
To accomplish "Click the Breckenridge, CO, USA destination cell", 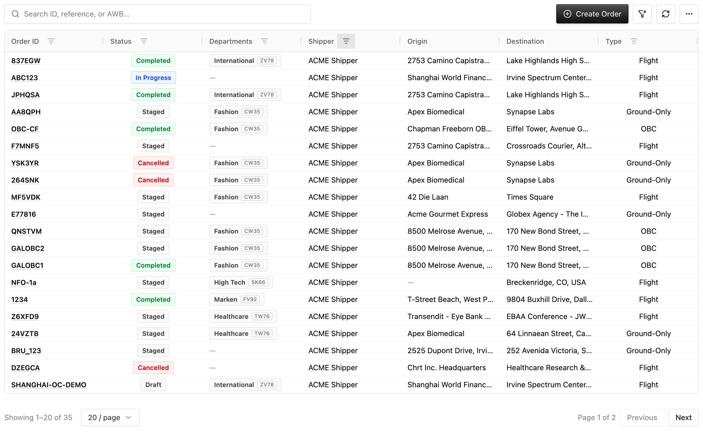I will [546, 282].
